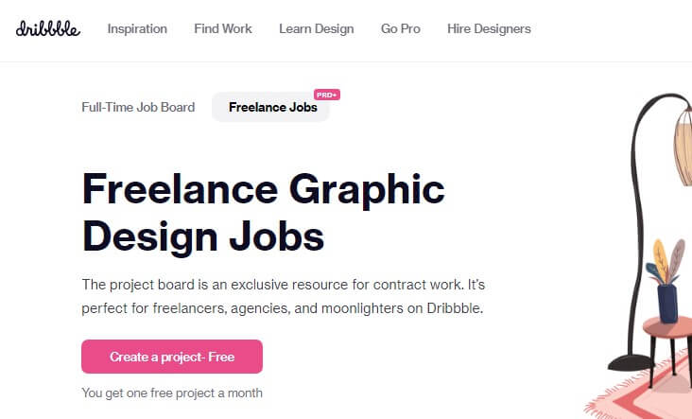This screenshot has height=419, width=692.
Task: Go to the Go Pro page
Action: click(400, 28)
